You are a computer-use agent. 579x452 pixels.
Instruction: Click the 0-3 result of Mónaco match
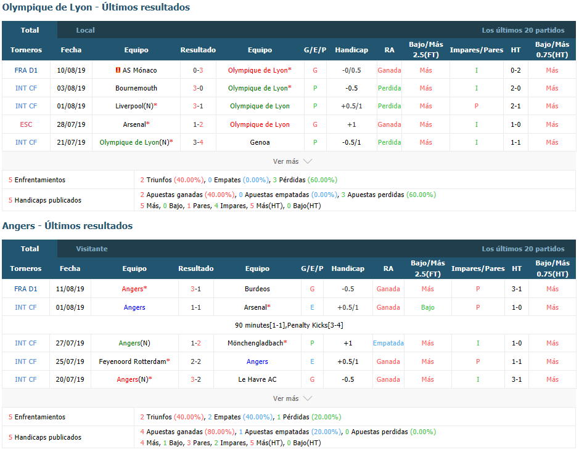(x=198, y=70)
